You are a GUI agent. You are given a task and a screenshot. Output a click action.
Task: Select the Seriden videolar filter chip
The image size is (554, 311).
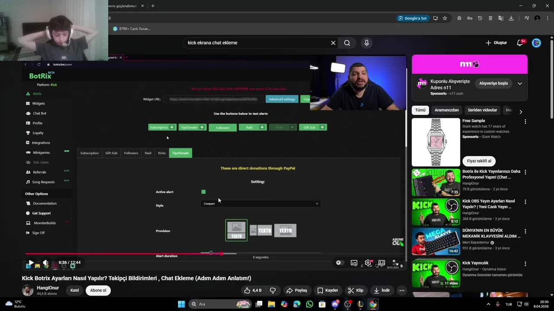pos(483,110)
